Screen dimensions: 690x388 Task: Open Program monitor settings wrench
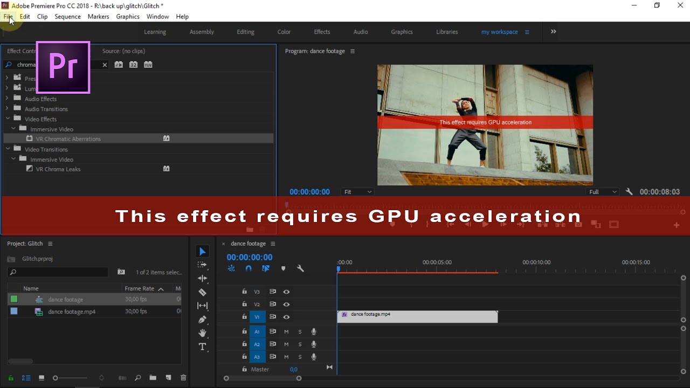[x=629, y=192]
